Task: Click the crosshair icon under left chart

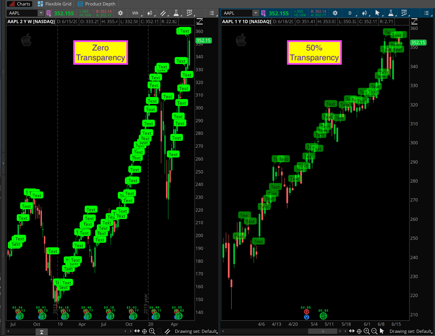Action: tap(144, 331)
